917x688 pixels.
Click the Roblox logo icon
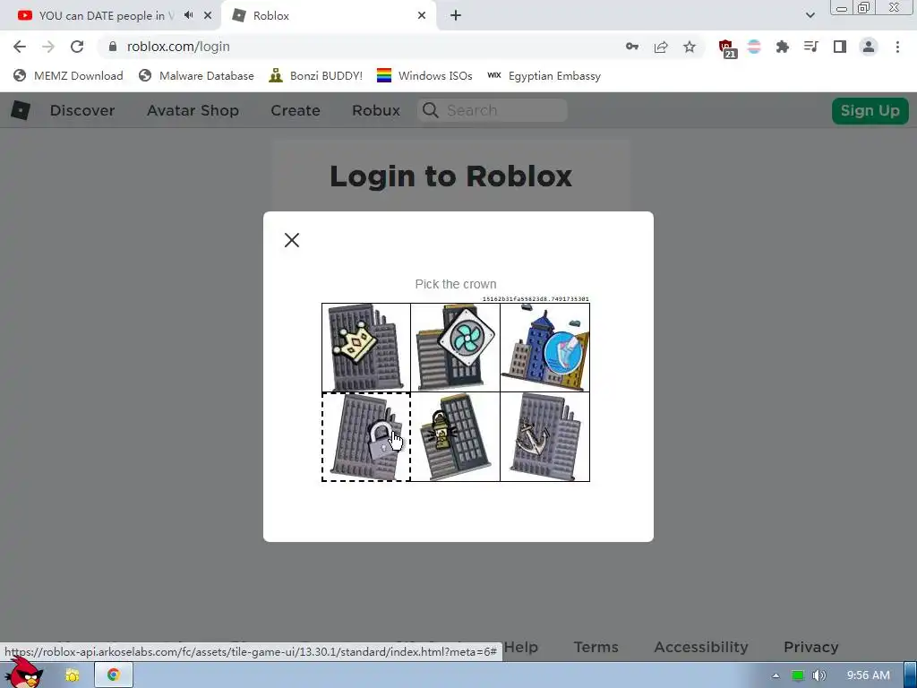coord(21,110)
